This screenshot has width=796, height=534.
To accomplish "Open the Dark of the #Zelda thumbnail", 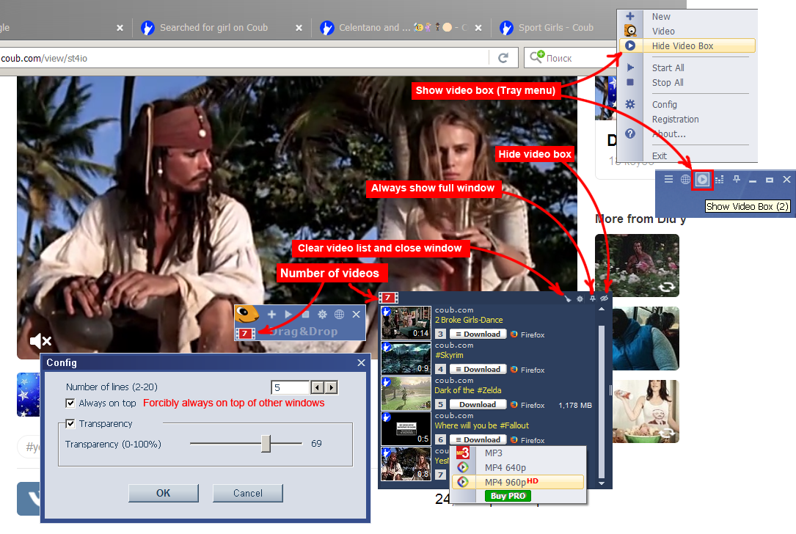I will pos(406,393).
